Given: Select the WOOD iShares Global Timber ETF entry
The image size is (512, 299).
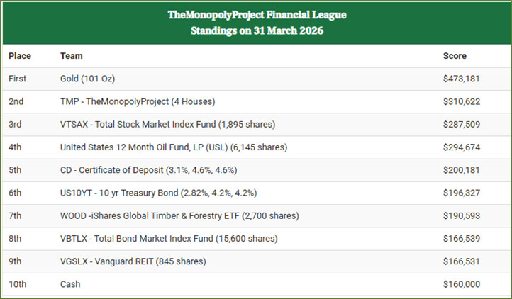Looking at the screenshot, I should coord(179,215).
